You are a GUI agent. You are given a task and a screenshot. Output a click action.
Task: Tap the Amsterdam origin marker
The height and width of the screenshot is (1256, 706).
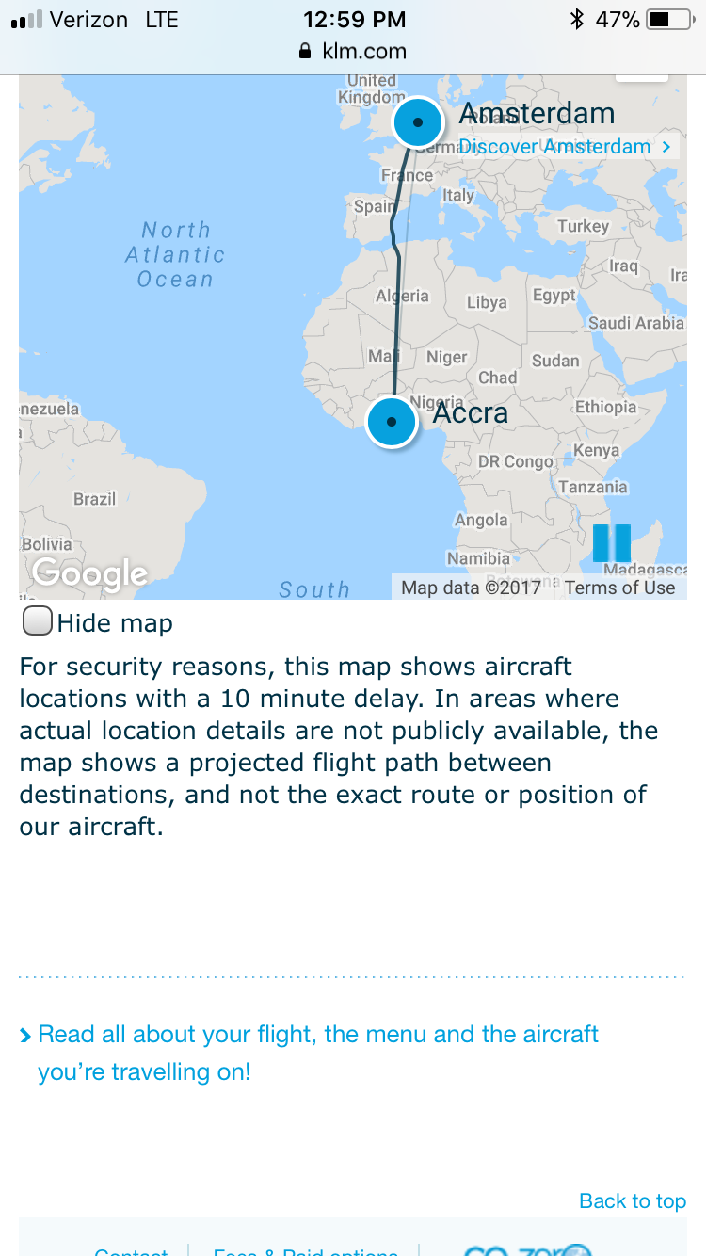coord(417,122)
